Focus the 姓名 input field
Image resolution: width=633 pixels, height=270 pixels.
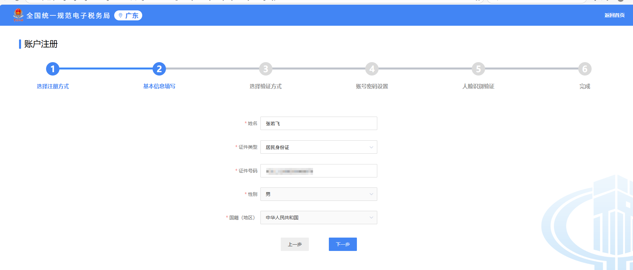point(319,123)
